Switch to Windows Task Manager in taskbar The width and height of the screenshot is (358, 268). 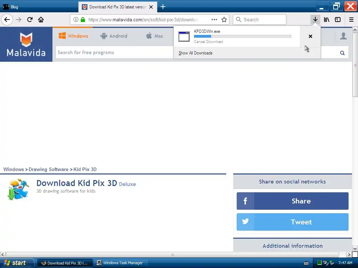[121, 263]
